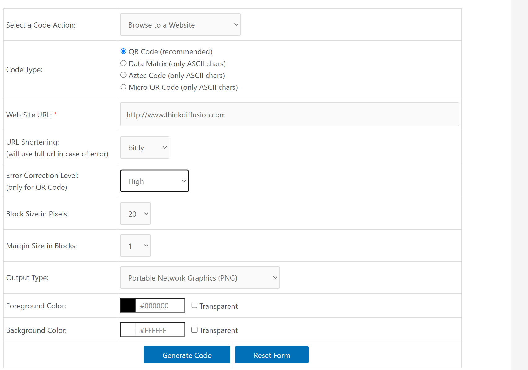Screen dimensions: 528x370
Task: Enable Transparent for Foreground Color
Action: click(194, 305)
